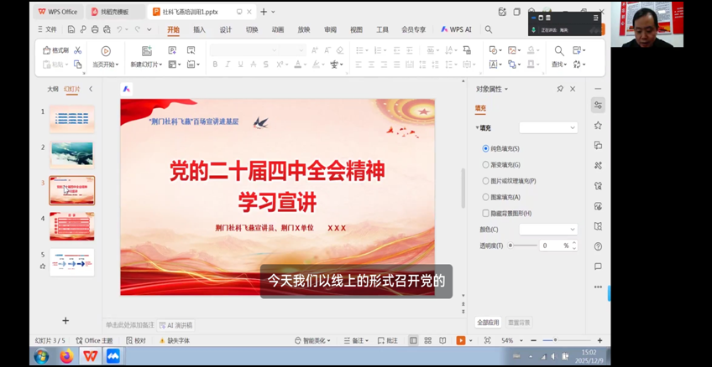Click the New Slide (新建幻灯片) icon
This screenshot has width=712, height=367.
pyautogui.click(x=147, y=51)
